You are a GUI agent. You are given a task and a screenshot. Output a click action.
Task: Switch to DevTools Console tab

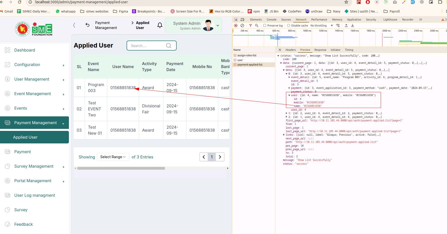pos(272,20)
